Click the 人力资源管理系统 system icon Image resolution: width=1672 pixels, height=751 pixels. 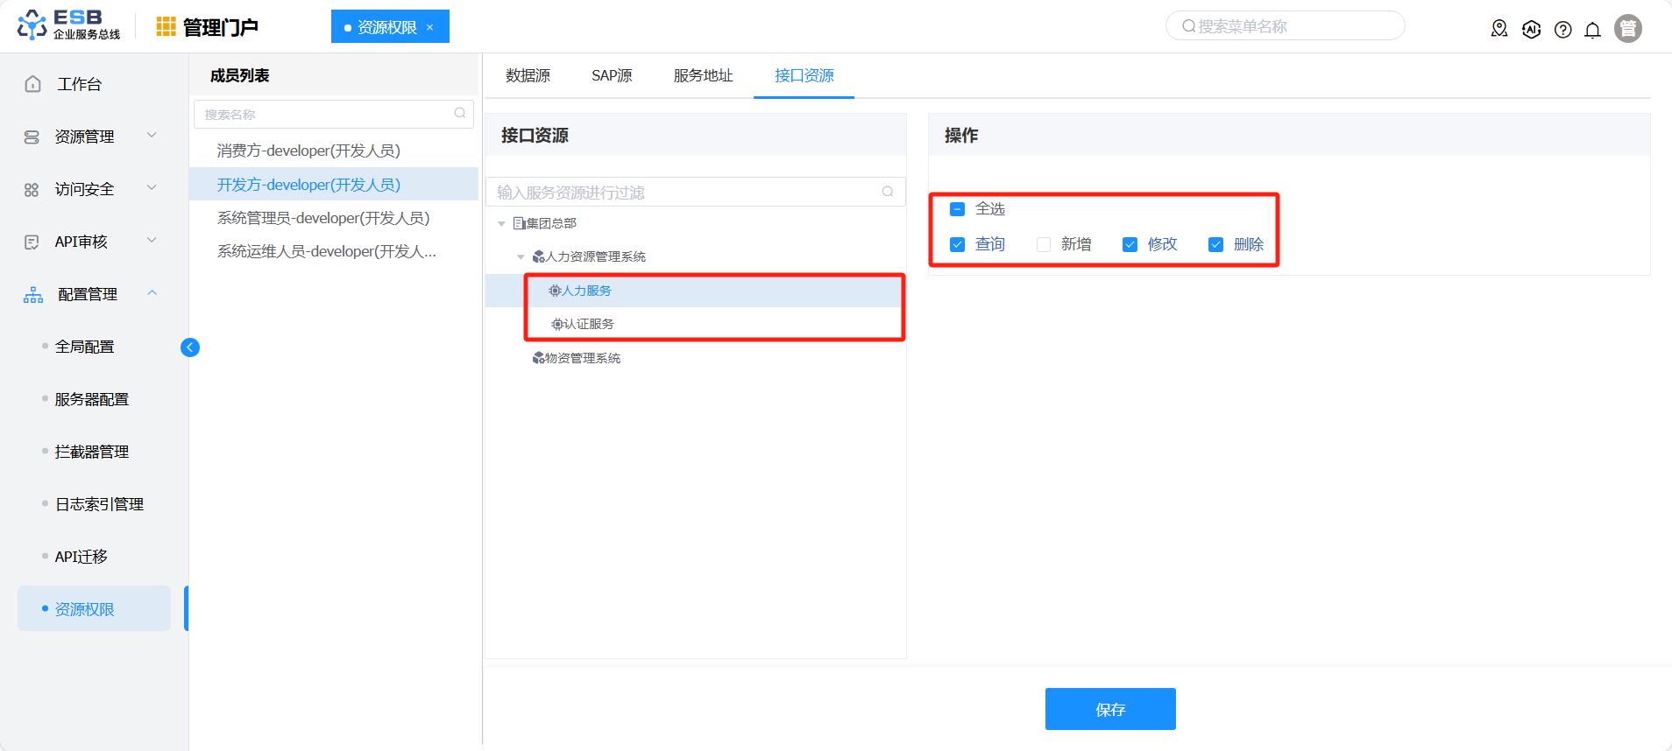click(539, 256)
